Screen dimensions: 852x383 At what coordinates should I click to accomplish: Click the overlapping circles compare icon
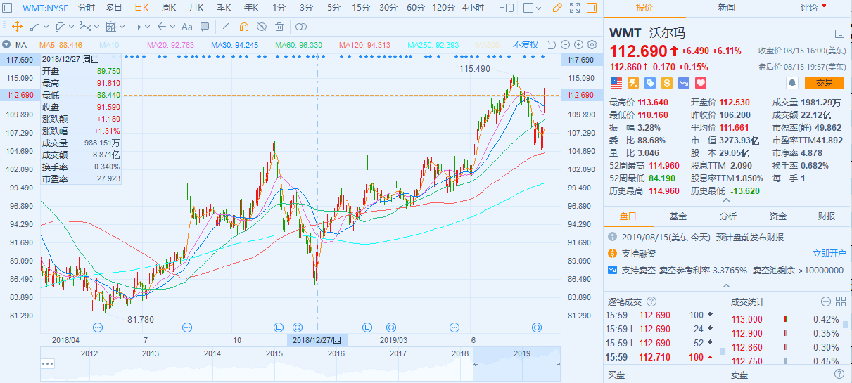click(300, 27)
